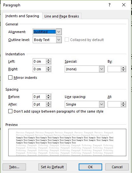Increase the After spacing value
The height and width of the screenshot is (173, 132).
point(48,103)
